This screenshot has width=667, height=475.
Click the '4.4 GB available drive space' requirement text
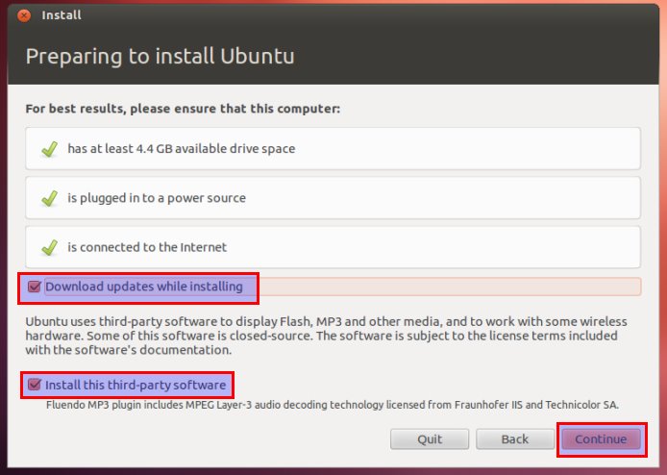point(181,149)
